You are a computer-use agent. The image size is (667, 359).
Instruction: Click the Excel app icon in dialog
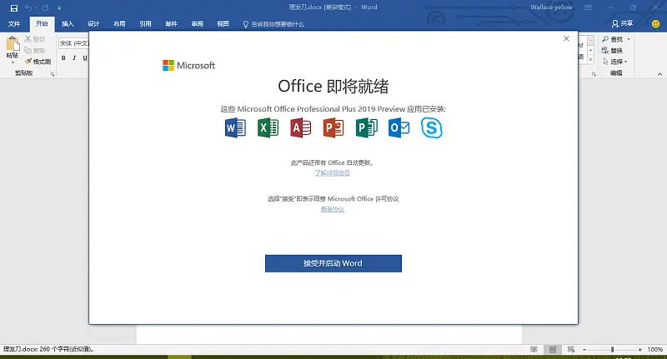pos(268,128)
